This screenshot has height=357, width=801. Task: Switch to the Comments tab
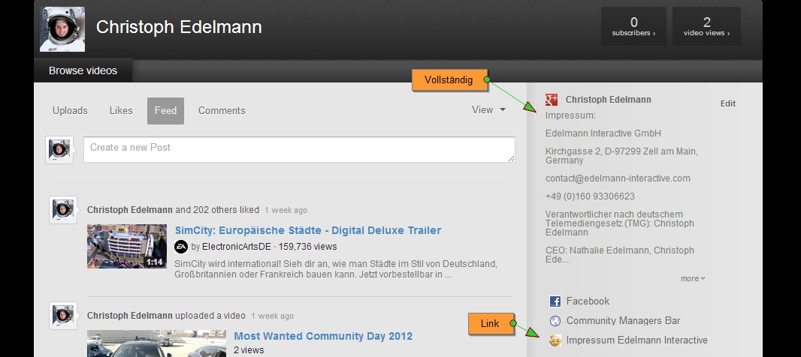[222, 111]
